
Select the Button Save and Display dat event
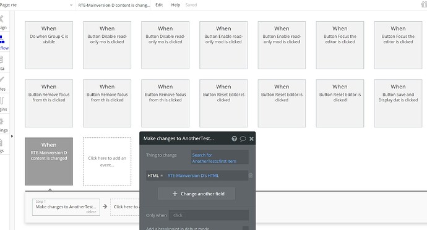click(x=398, y=103)
